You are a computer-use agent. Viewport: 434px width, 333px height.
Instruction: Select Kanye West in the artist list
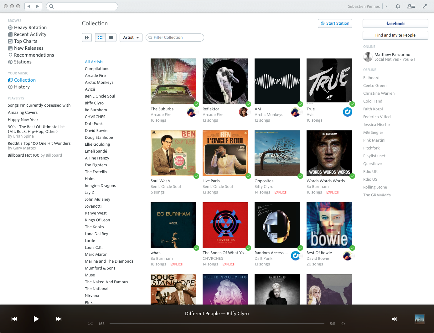[x=96, y=213]
